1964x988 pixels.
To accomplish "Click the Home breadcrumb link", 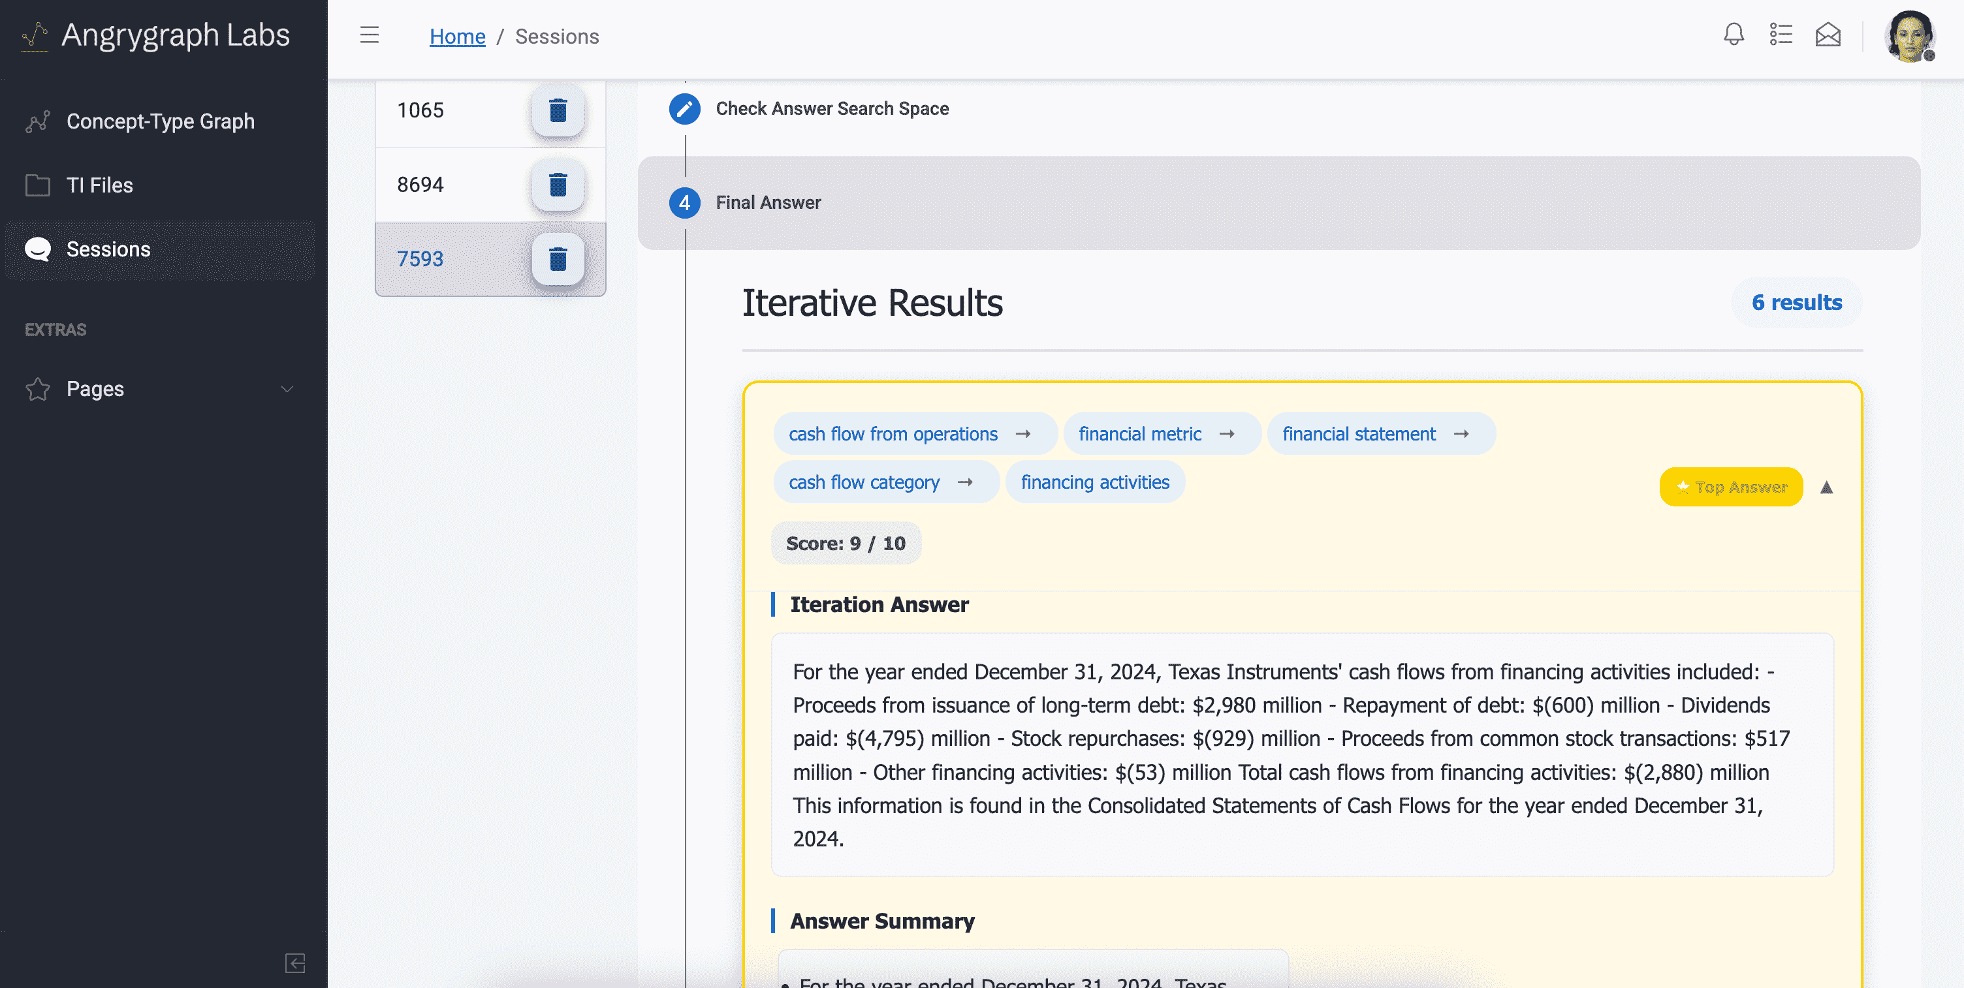I will click(x=456, y=37).
